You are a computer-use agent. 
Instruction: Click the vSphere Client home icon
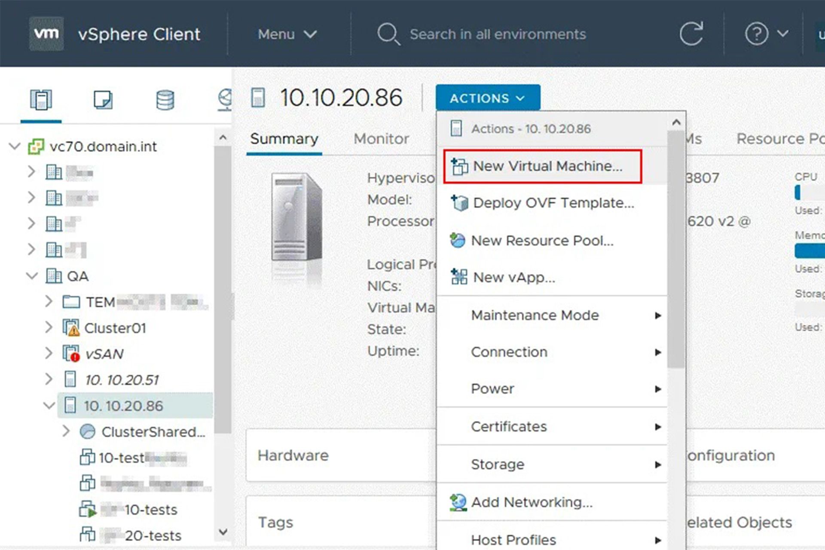(46, 33)
